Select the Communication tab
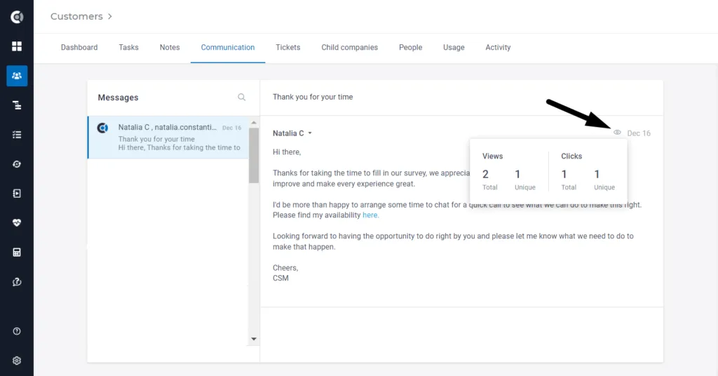Viewport: 718px width, 376px height. (228, 47)
